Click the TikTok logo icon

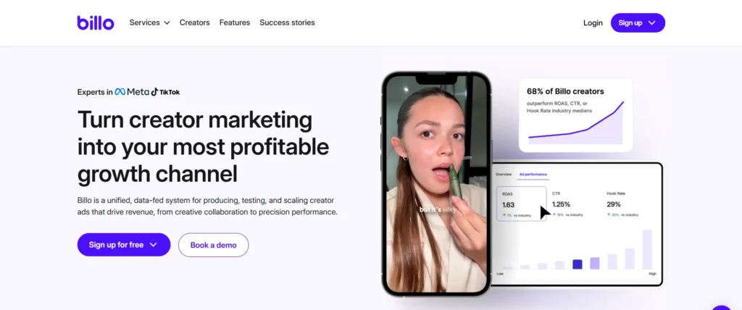154,92
